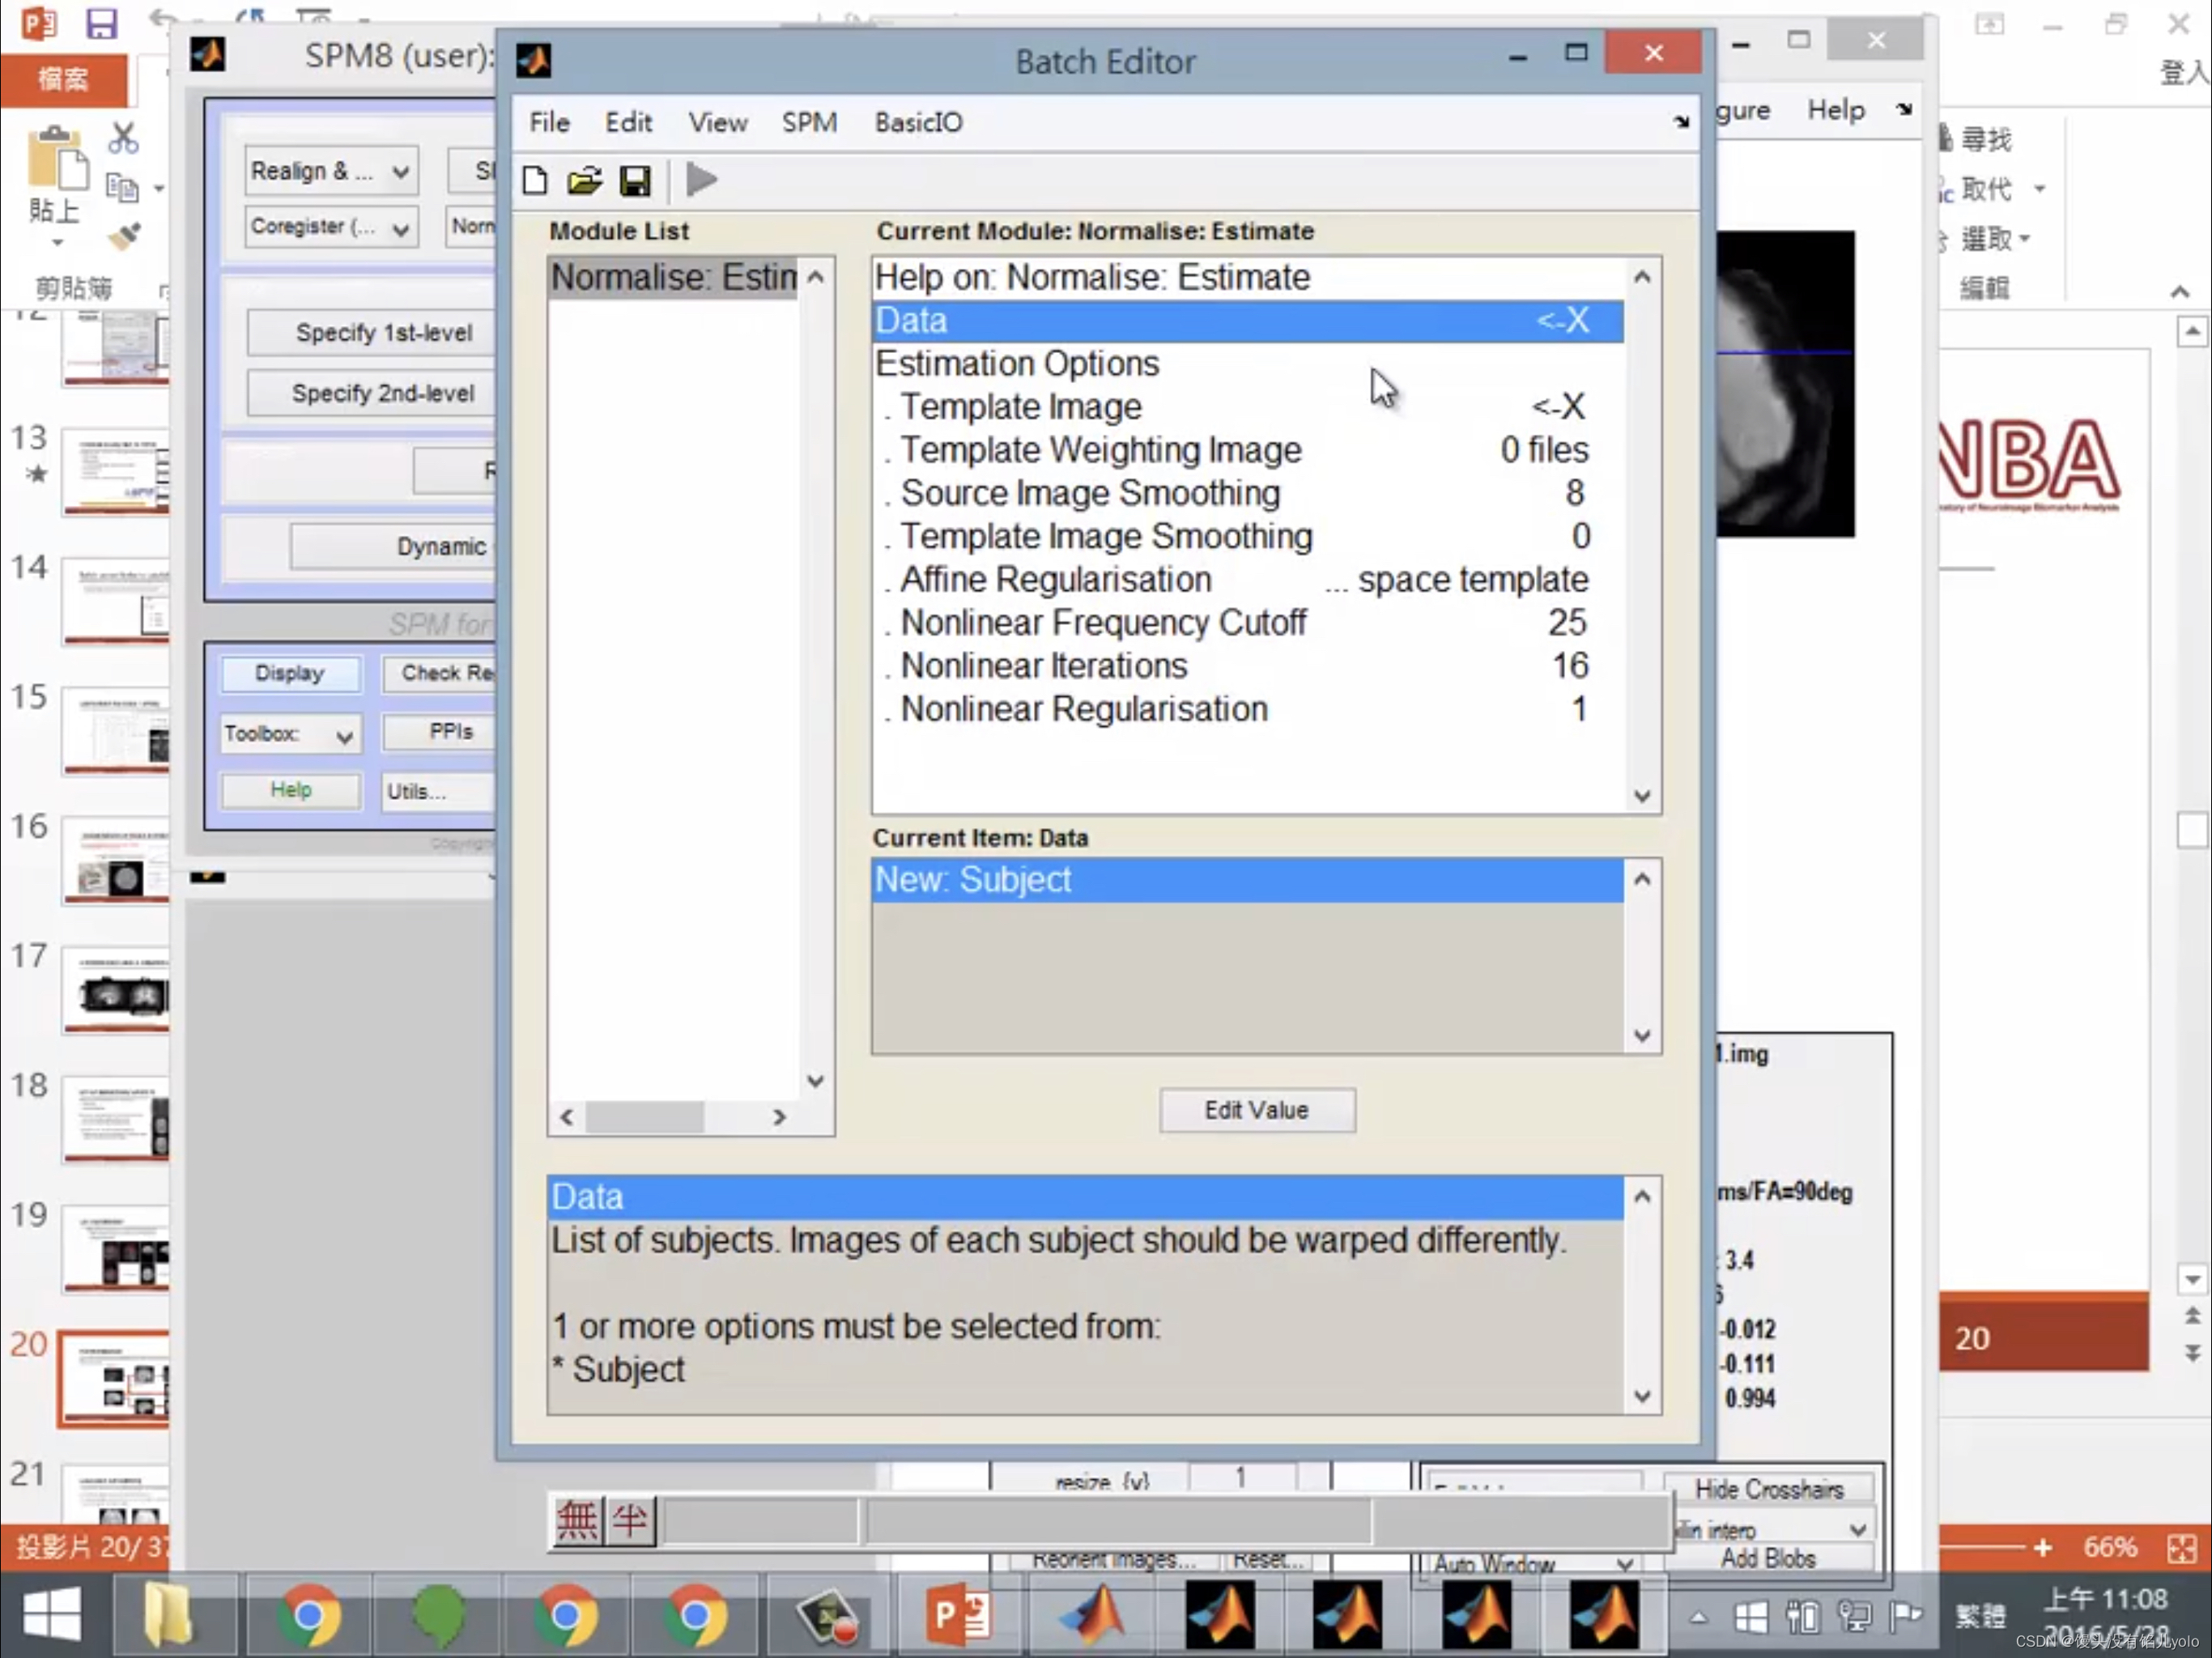The image size is (2212, 1658).
Task: Open PowerPoint from the taskbar
Action: pyautogui.click(x=957, y=1614)
